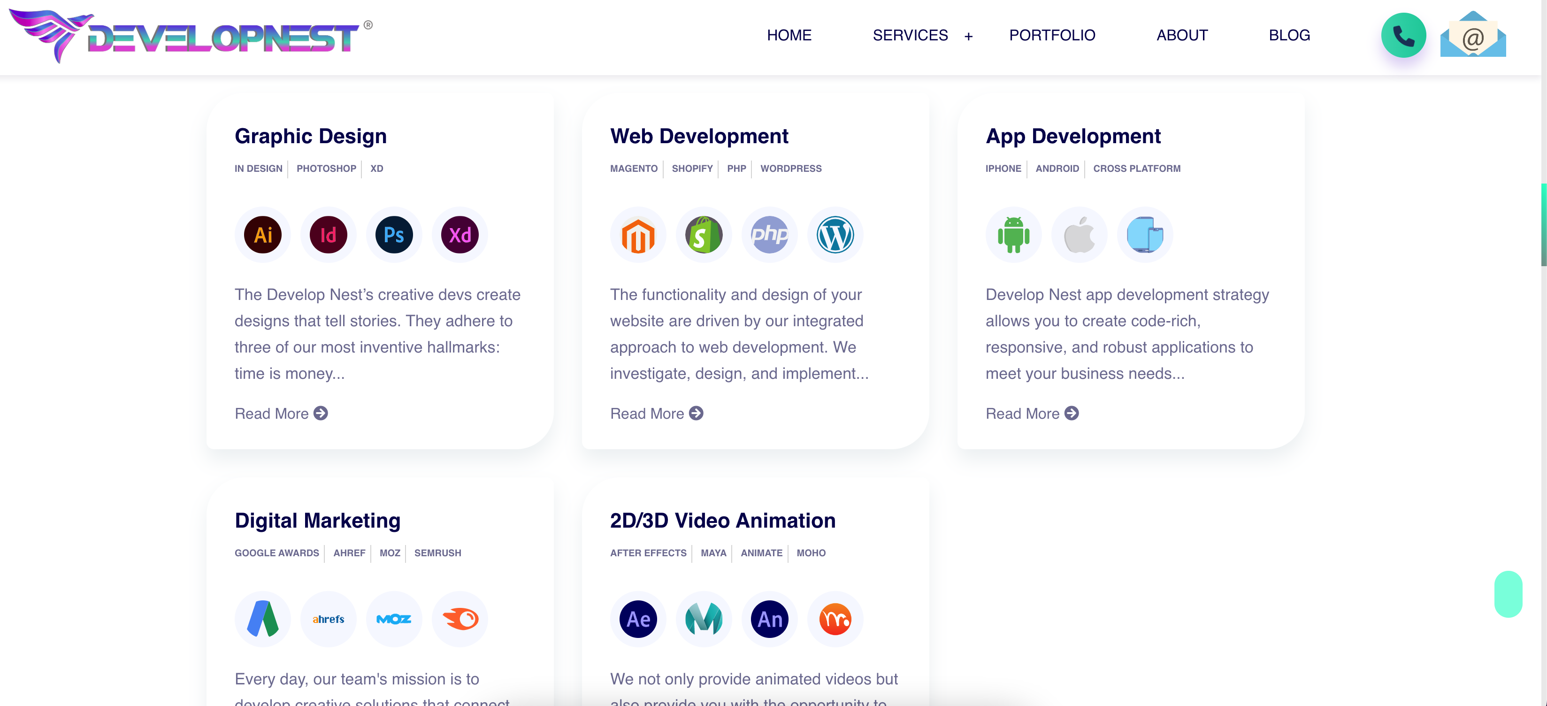The image size is (1547, 706).
Task: Click the CROSS PLATFORM tag
Action: [1137, 169]
